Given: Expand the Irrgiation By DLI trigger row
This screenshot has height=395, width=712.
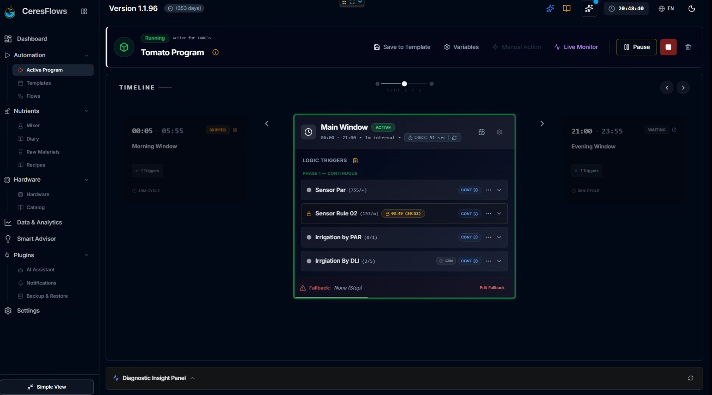Looking at the screenshot, I should point(499,261).
